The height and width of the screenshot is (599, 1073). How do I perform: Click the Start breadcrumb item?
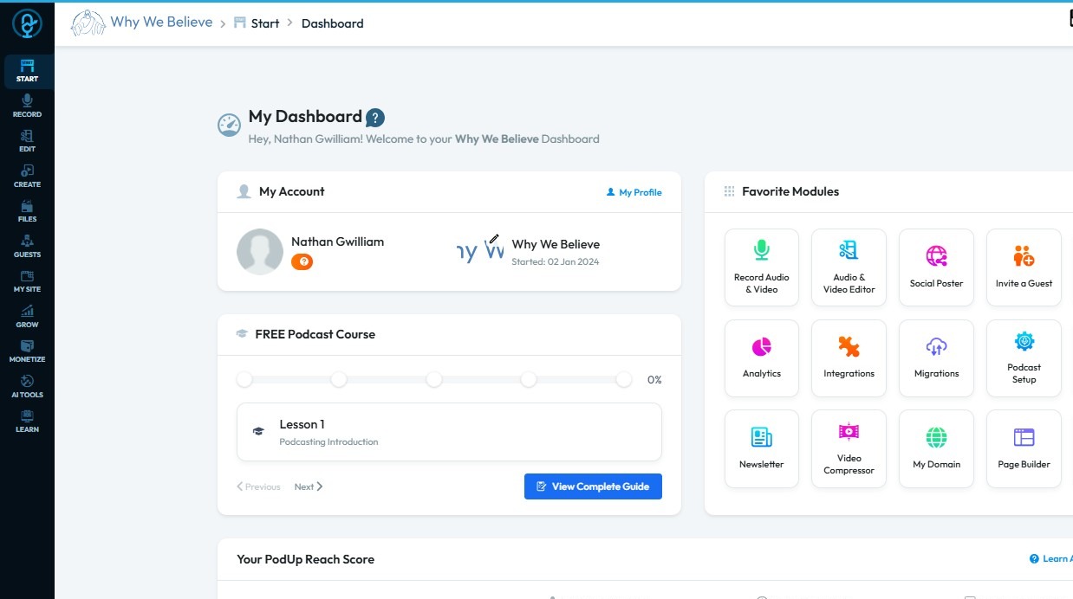click(x=257, y=23)
